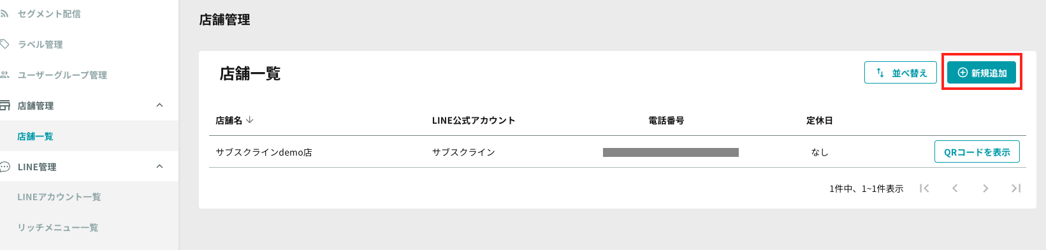
Task: Collapse the LINE管理 section chevron
Action: tap(160, 166)
